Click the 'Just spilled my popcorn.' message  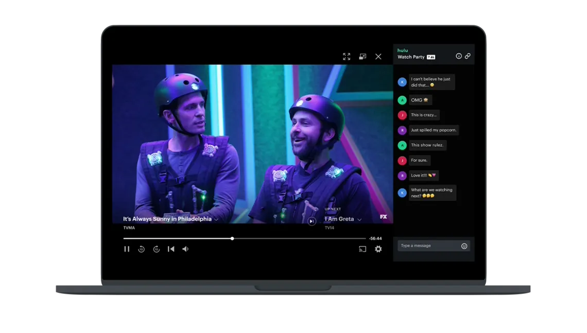tap(434, 130)
